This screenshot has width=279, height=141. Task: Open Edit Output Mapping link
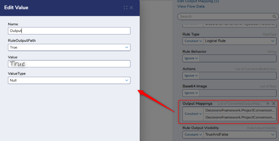click(x=198, y=1)
